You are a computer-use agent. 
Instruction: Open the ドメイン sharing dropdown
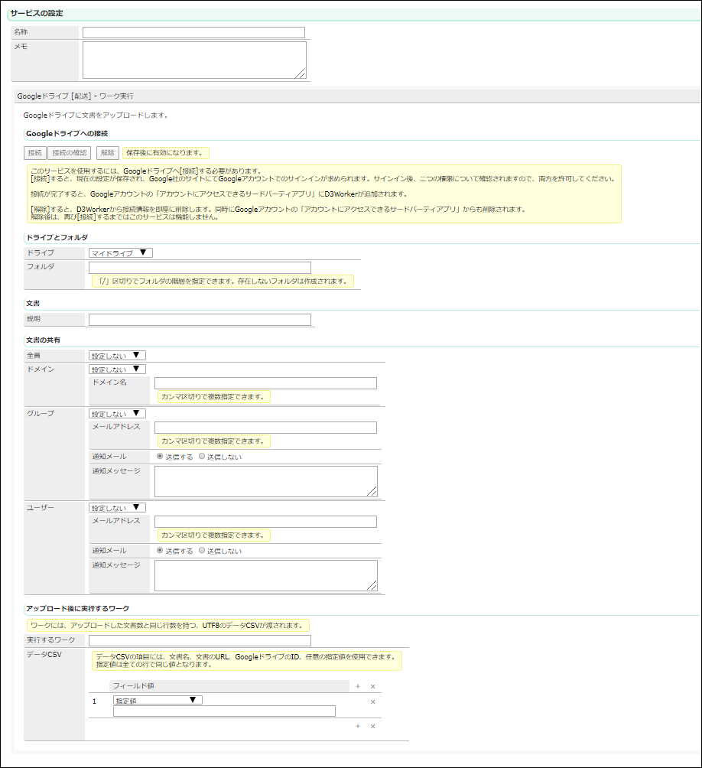pyautogui.click(x=117, y=369)
